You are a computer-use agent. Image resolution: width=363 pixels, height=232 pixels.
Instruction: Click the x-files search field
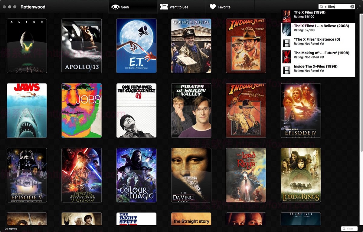(x=336, y=7)
